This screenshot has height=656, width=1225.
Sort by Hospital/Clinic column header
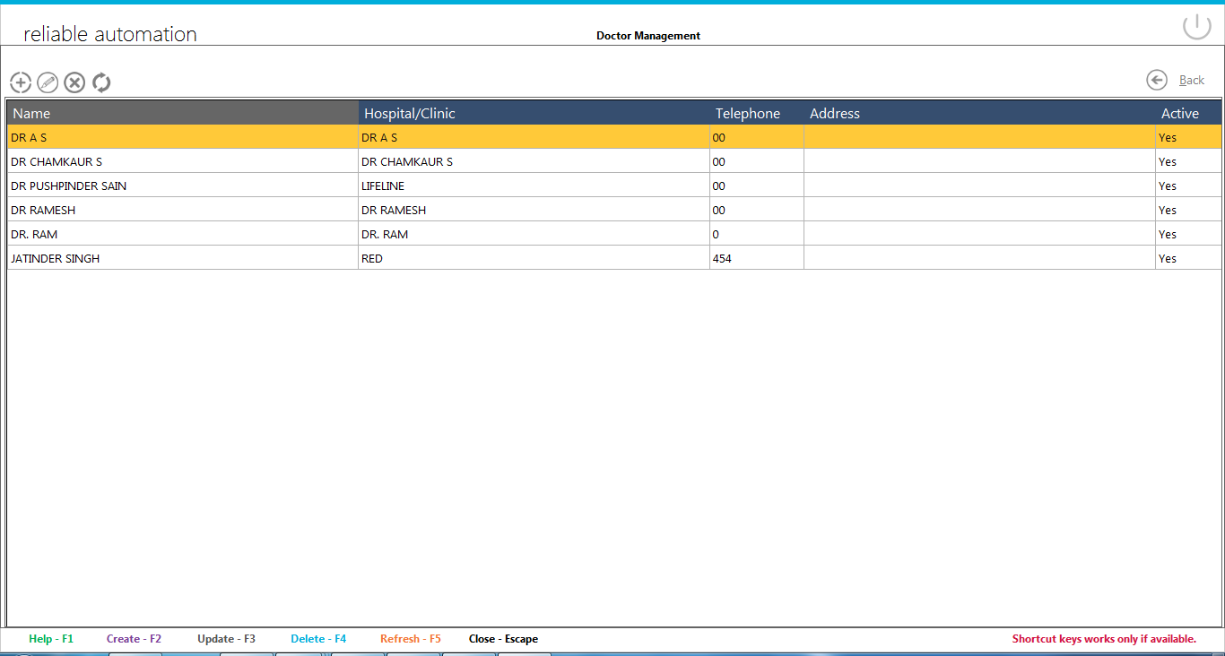[534, 113]
